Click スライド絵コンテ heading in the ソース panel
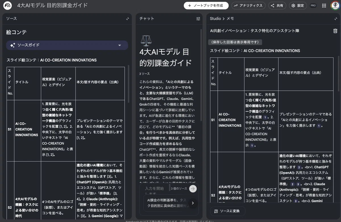Image resolution: width=341 pixels, height=222 pixels. point(51,60)
